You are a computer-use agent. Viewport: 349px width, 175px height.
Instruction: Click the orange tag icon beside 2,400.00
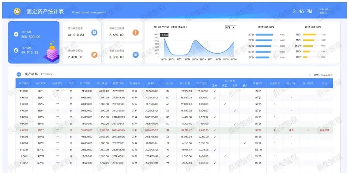pos(94,55)
